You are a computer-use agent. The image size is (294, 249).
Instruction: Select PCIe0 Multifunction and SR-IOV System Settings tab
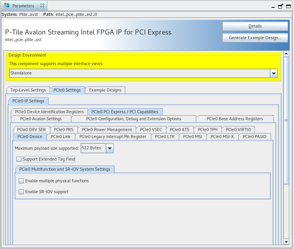point(65,169)
